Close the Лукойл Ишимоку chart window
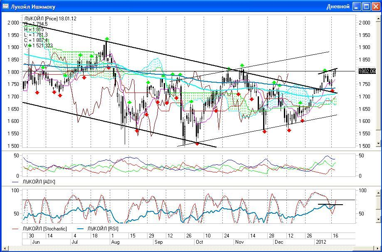The height and width of the screenshot is (252, 382). point(376,7)
